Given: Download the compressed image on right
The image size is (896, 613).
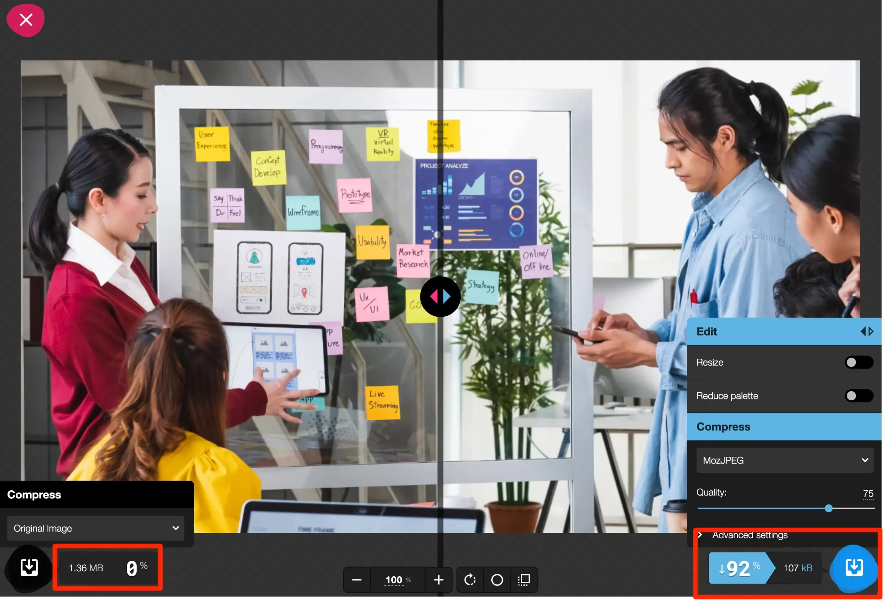Looking at the screenshot, I should [x=854, y=567].
